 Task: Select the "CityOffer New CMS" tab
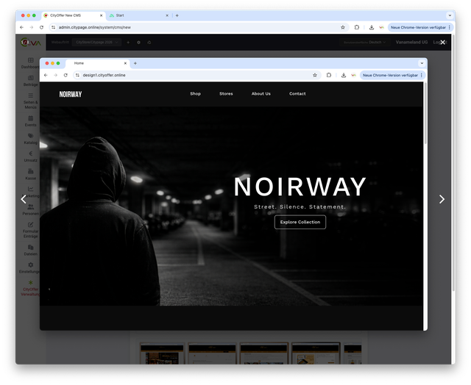(70, 15)
